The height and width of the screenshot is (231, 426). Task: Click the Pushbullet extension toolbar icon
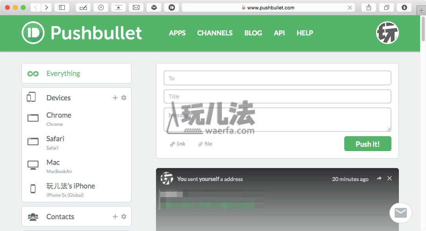click(172, 7)
